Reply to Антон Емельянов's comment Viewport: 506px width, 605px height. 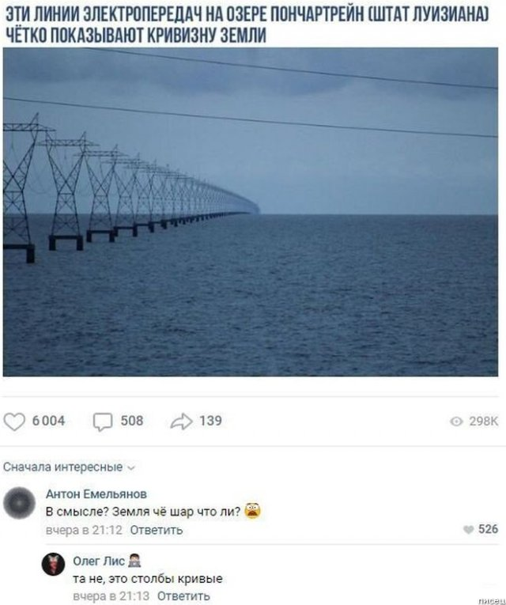coord(157,530)
